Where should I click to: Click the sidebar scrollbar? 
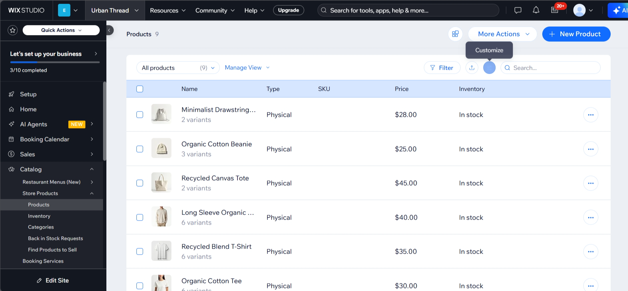(104, 121)
